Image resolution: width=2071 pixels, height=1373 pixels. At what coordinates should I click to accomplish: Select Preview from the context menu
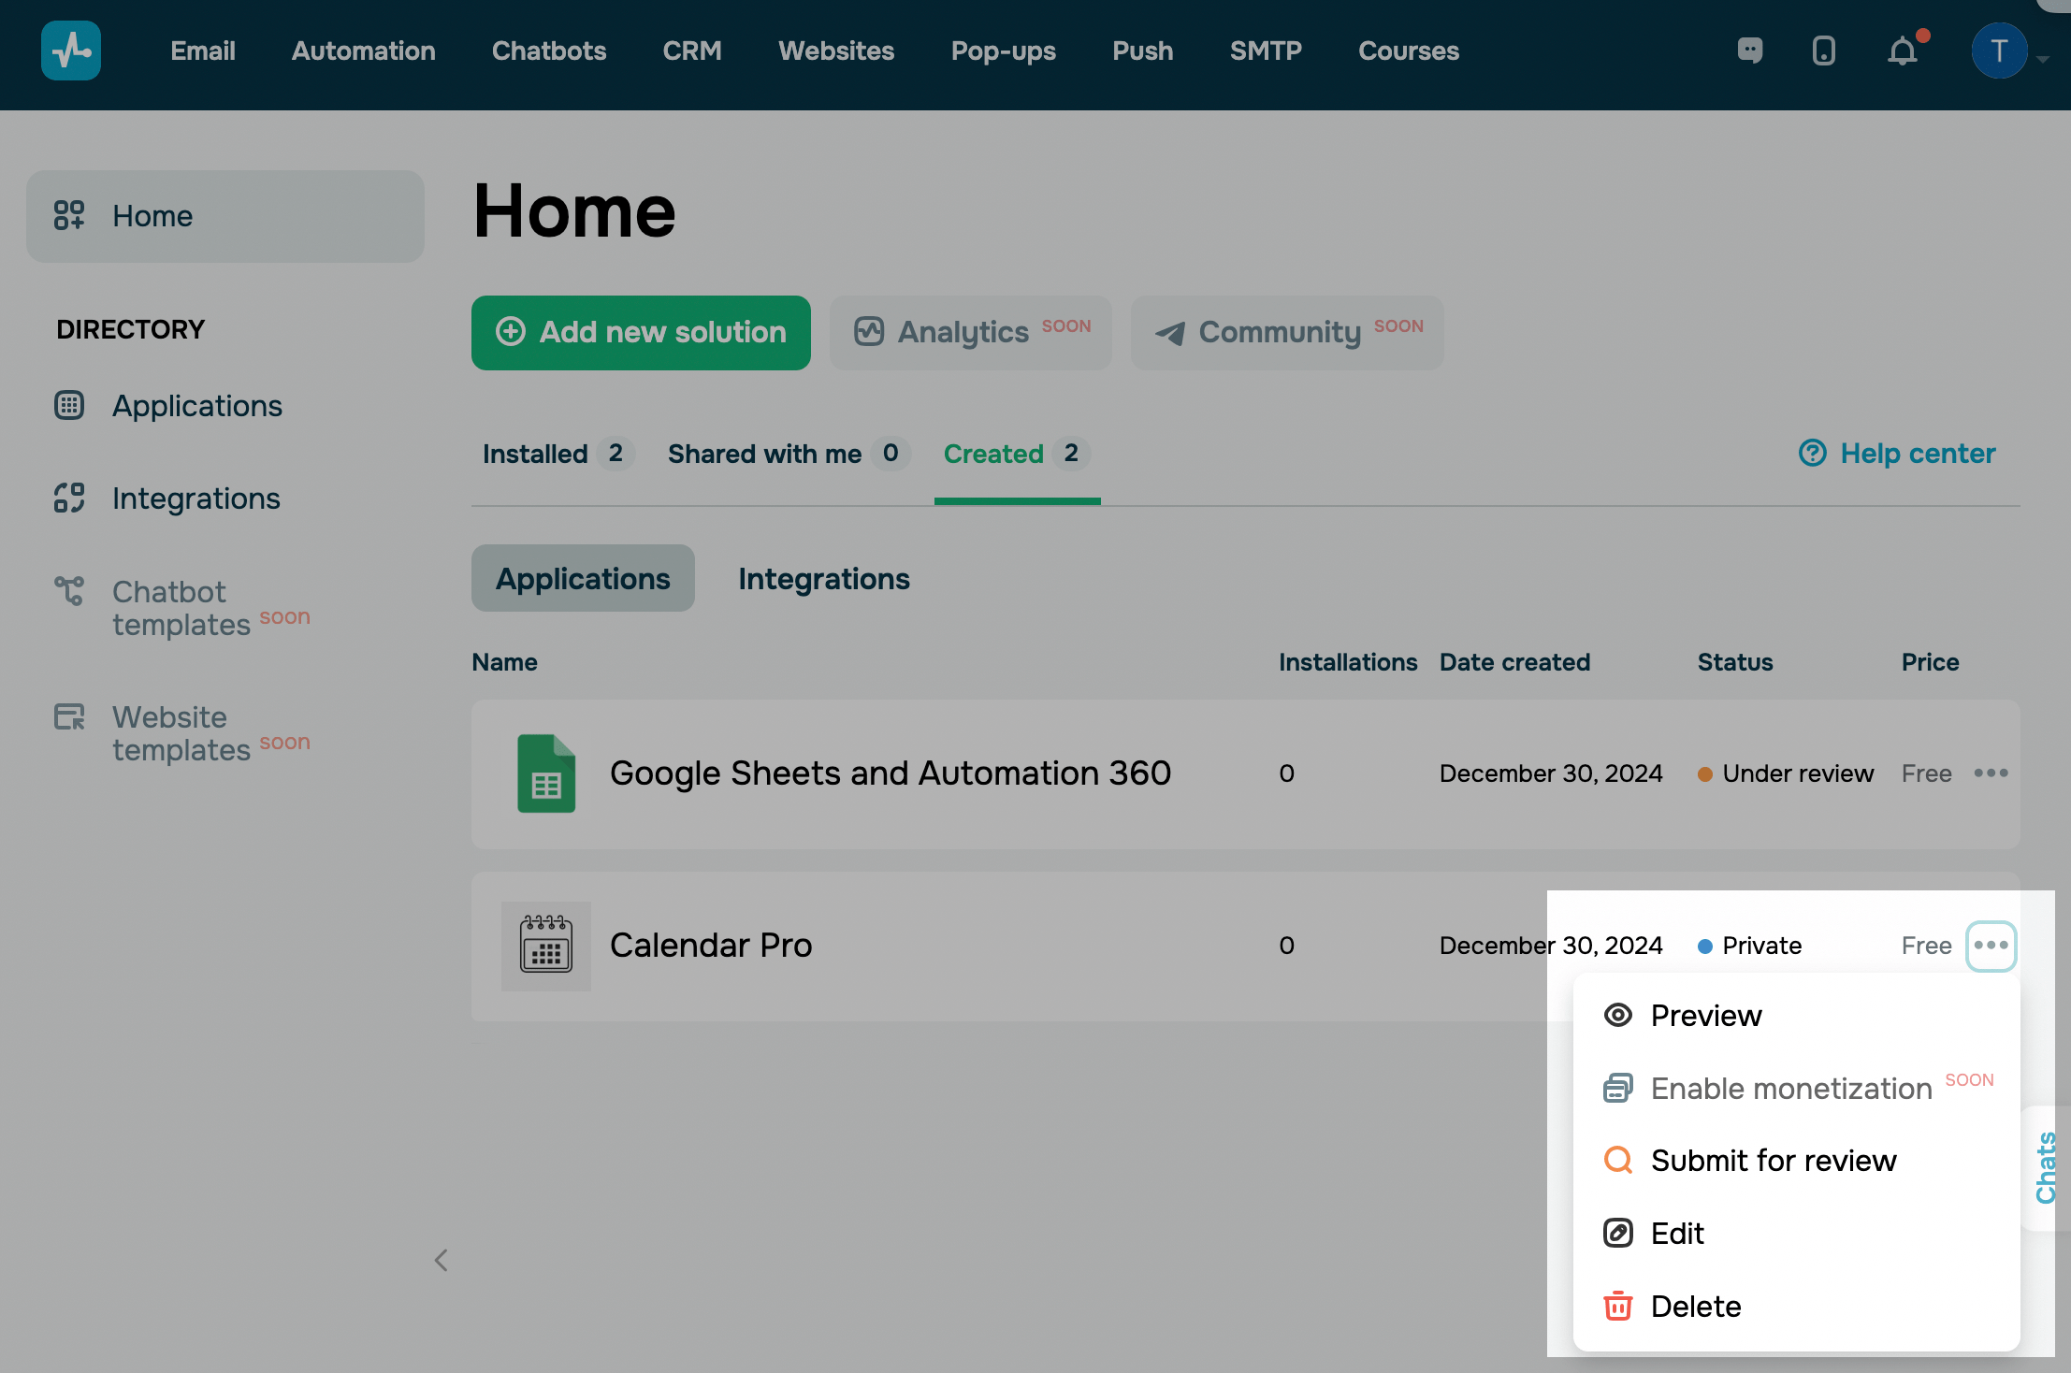(1705, 1016)
